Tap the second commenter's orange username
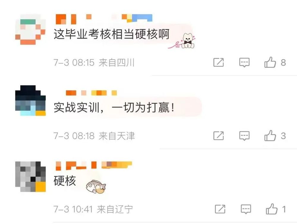This screenshot has height=224, width=297. click(91, 93)
